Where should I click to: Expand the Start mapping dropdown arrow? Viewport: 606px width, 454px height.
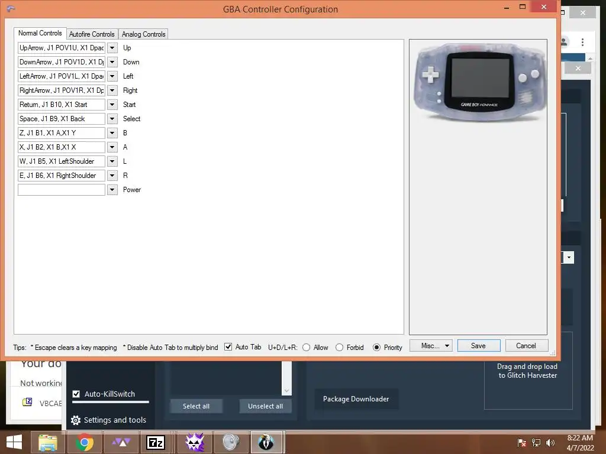pyautogui.click(x=112, y=105)
